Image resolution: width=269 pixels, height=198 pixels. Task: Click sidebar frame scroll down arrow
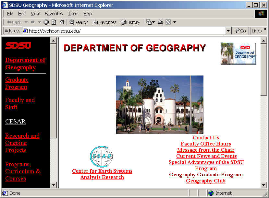[53, 185]
